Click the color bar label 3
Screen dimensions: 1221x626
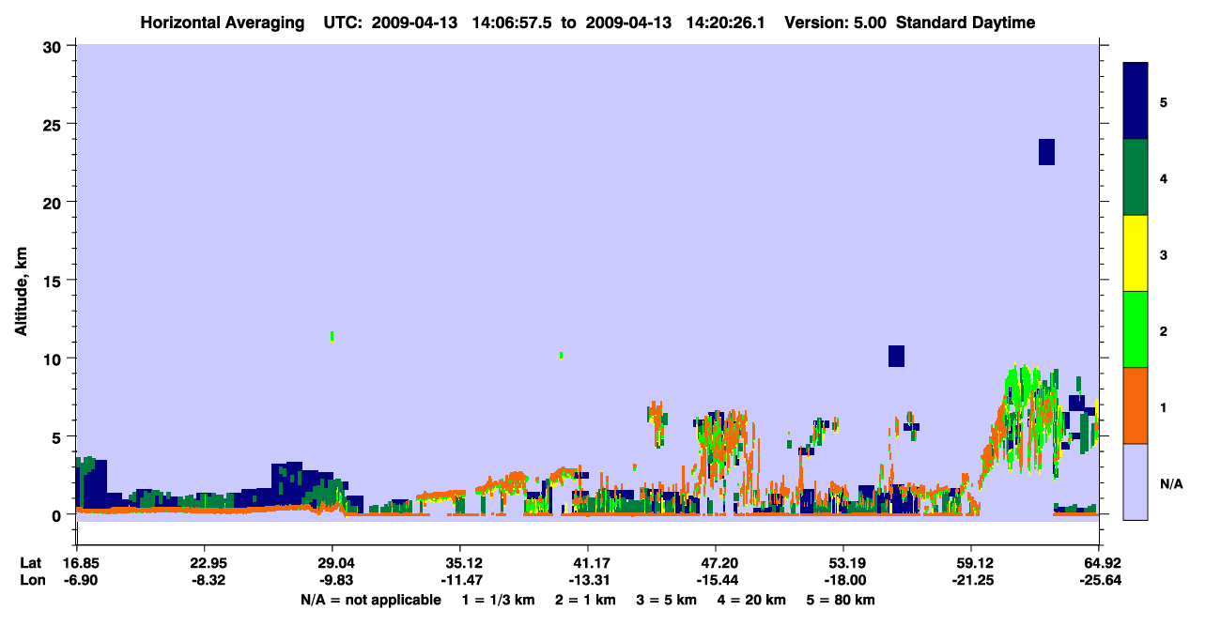tap(1164, 254)
